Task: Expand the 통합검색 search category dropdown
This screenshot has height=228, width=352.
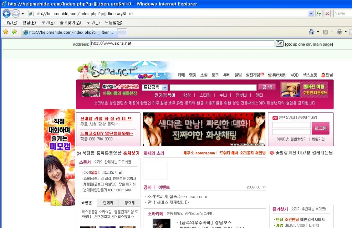Action: [x=155, y=87]
